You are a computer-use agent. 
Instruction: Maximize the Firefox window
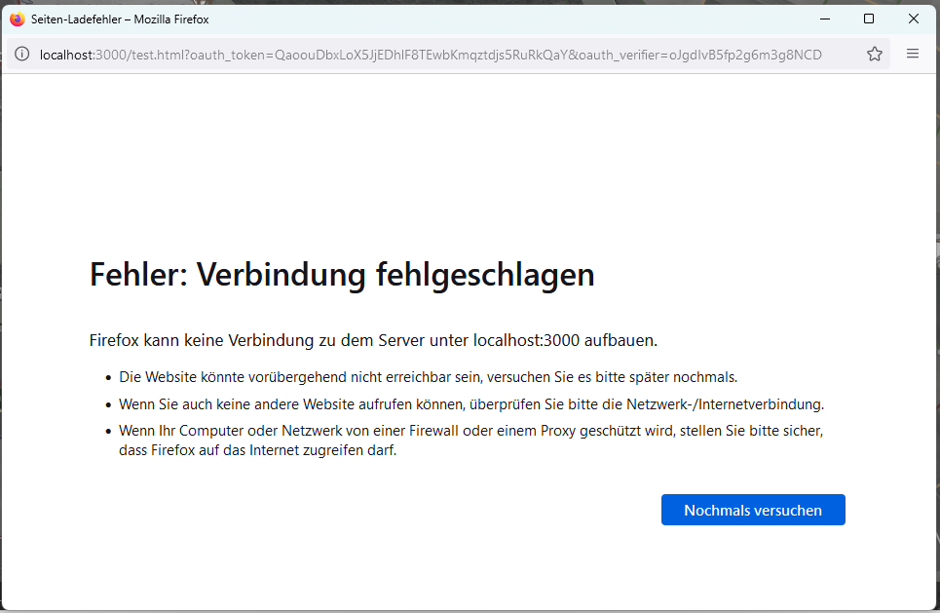[x=868, y=19]
